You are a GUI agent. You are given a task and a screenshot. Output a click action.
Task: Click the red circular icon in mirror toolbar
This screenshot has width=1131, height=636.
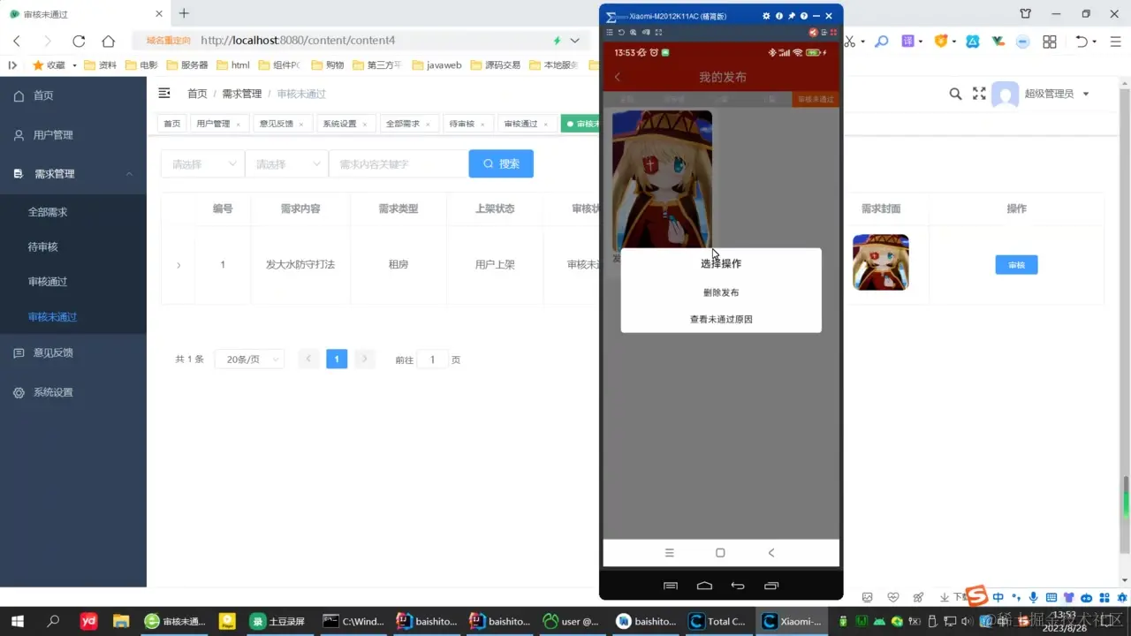point(814,32)
